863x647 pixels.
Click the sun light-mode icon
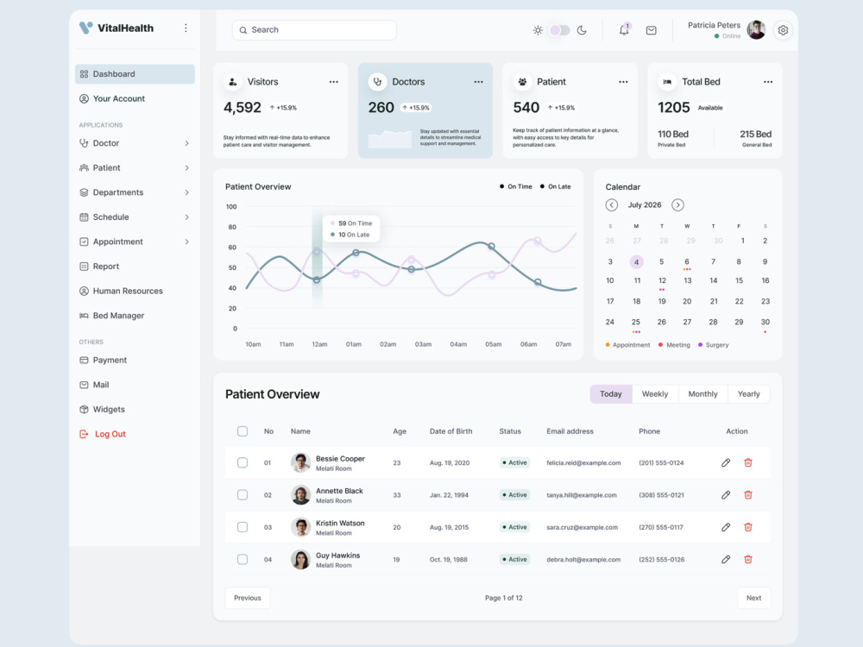tap(538, 30)
